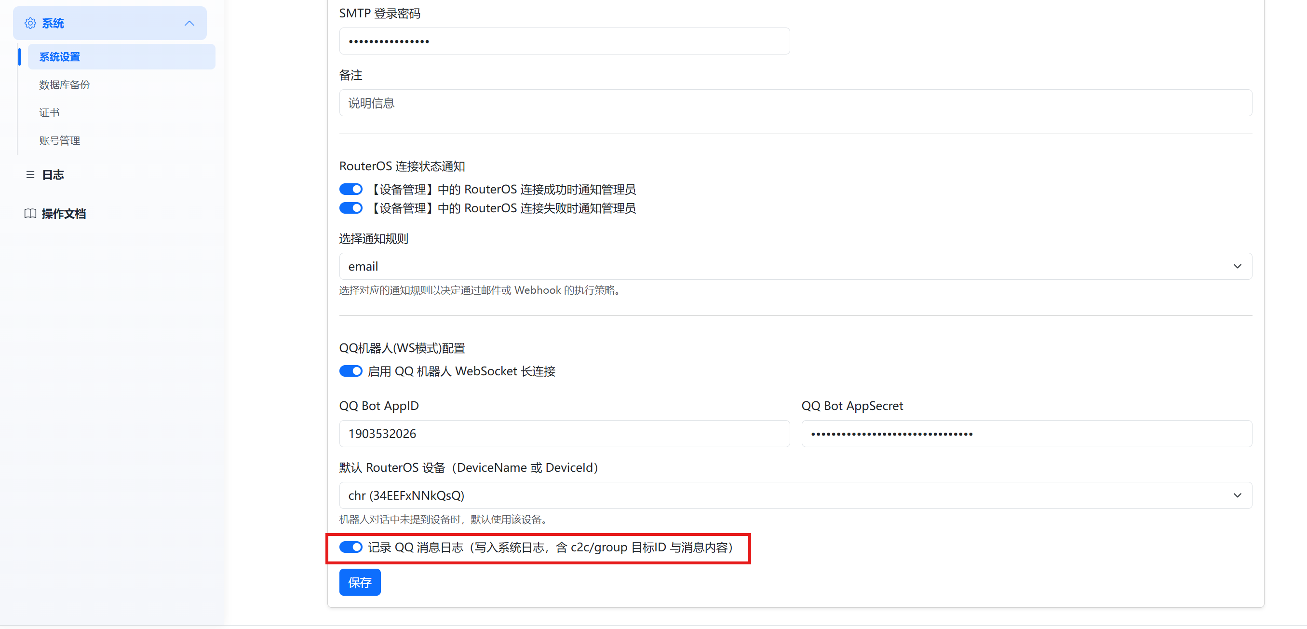Collapse the 系统 menu with its chevron

click(189, 23)
